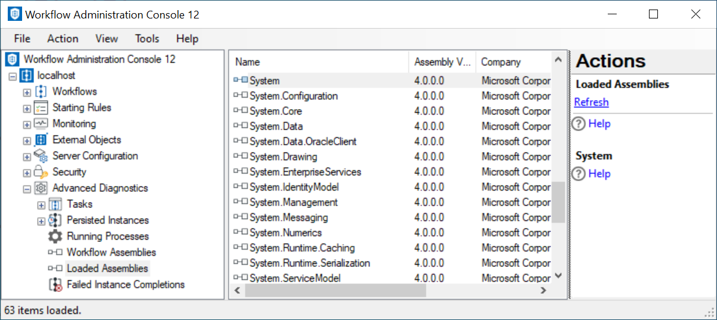The height and width of the screenshot is (320, 717).
Task: Expand the Tasks tree node
Action: click(x=41, y=205)
